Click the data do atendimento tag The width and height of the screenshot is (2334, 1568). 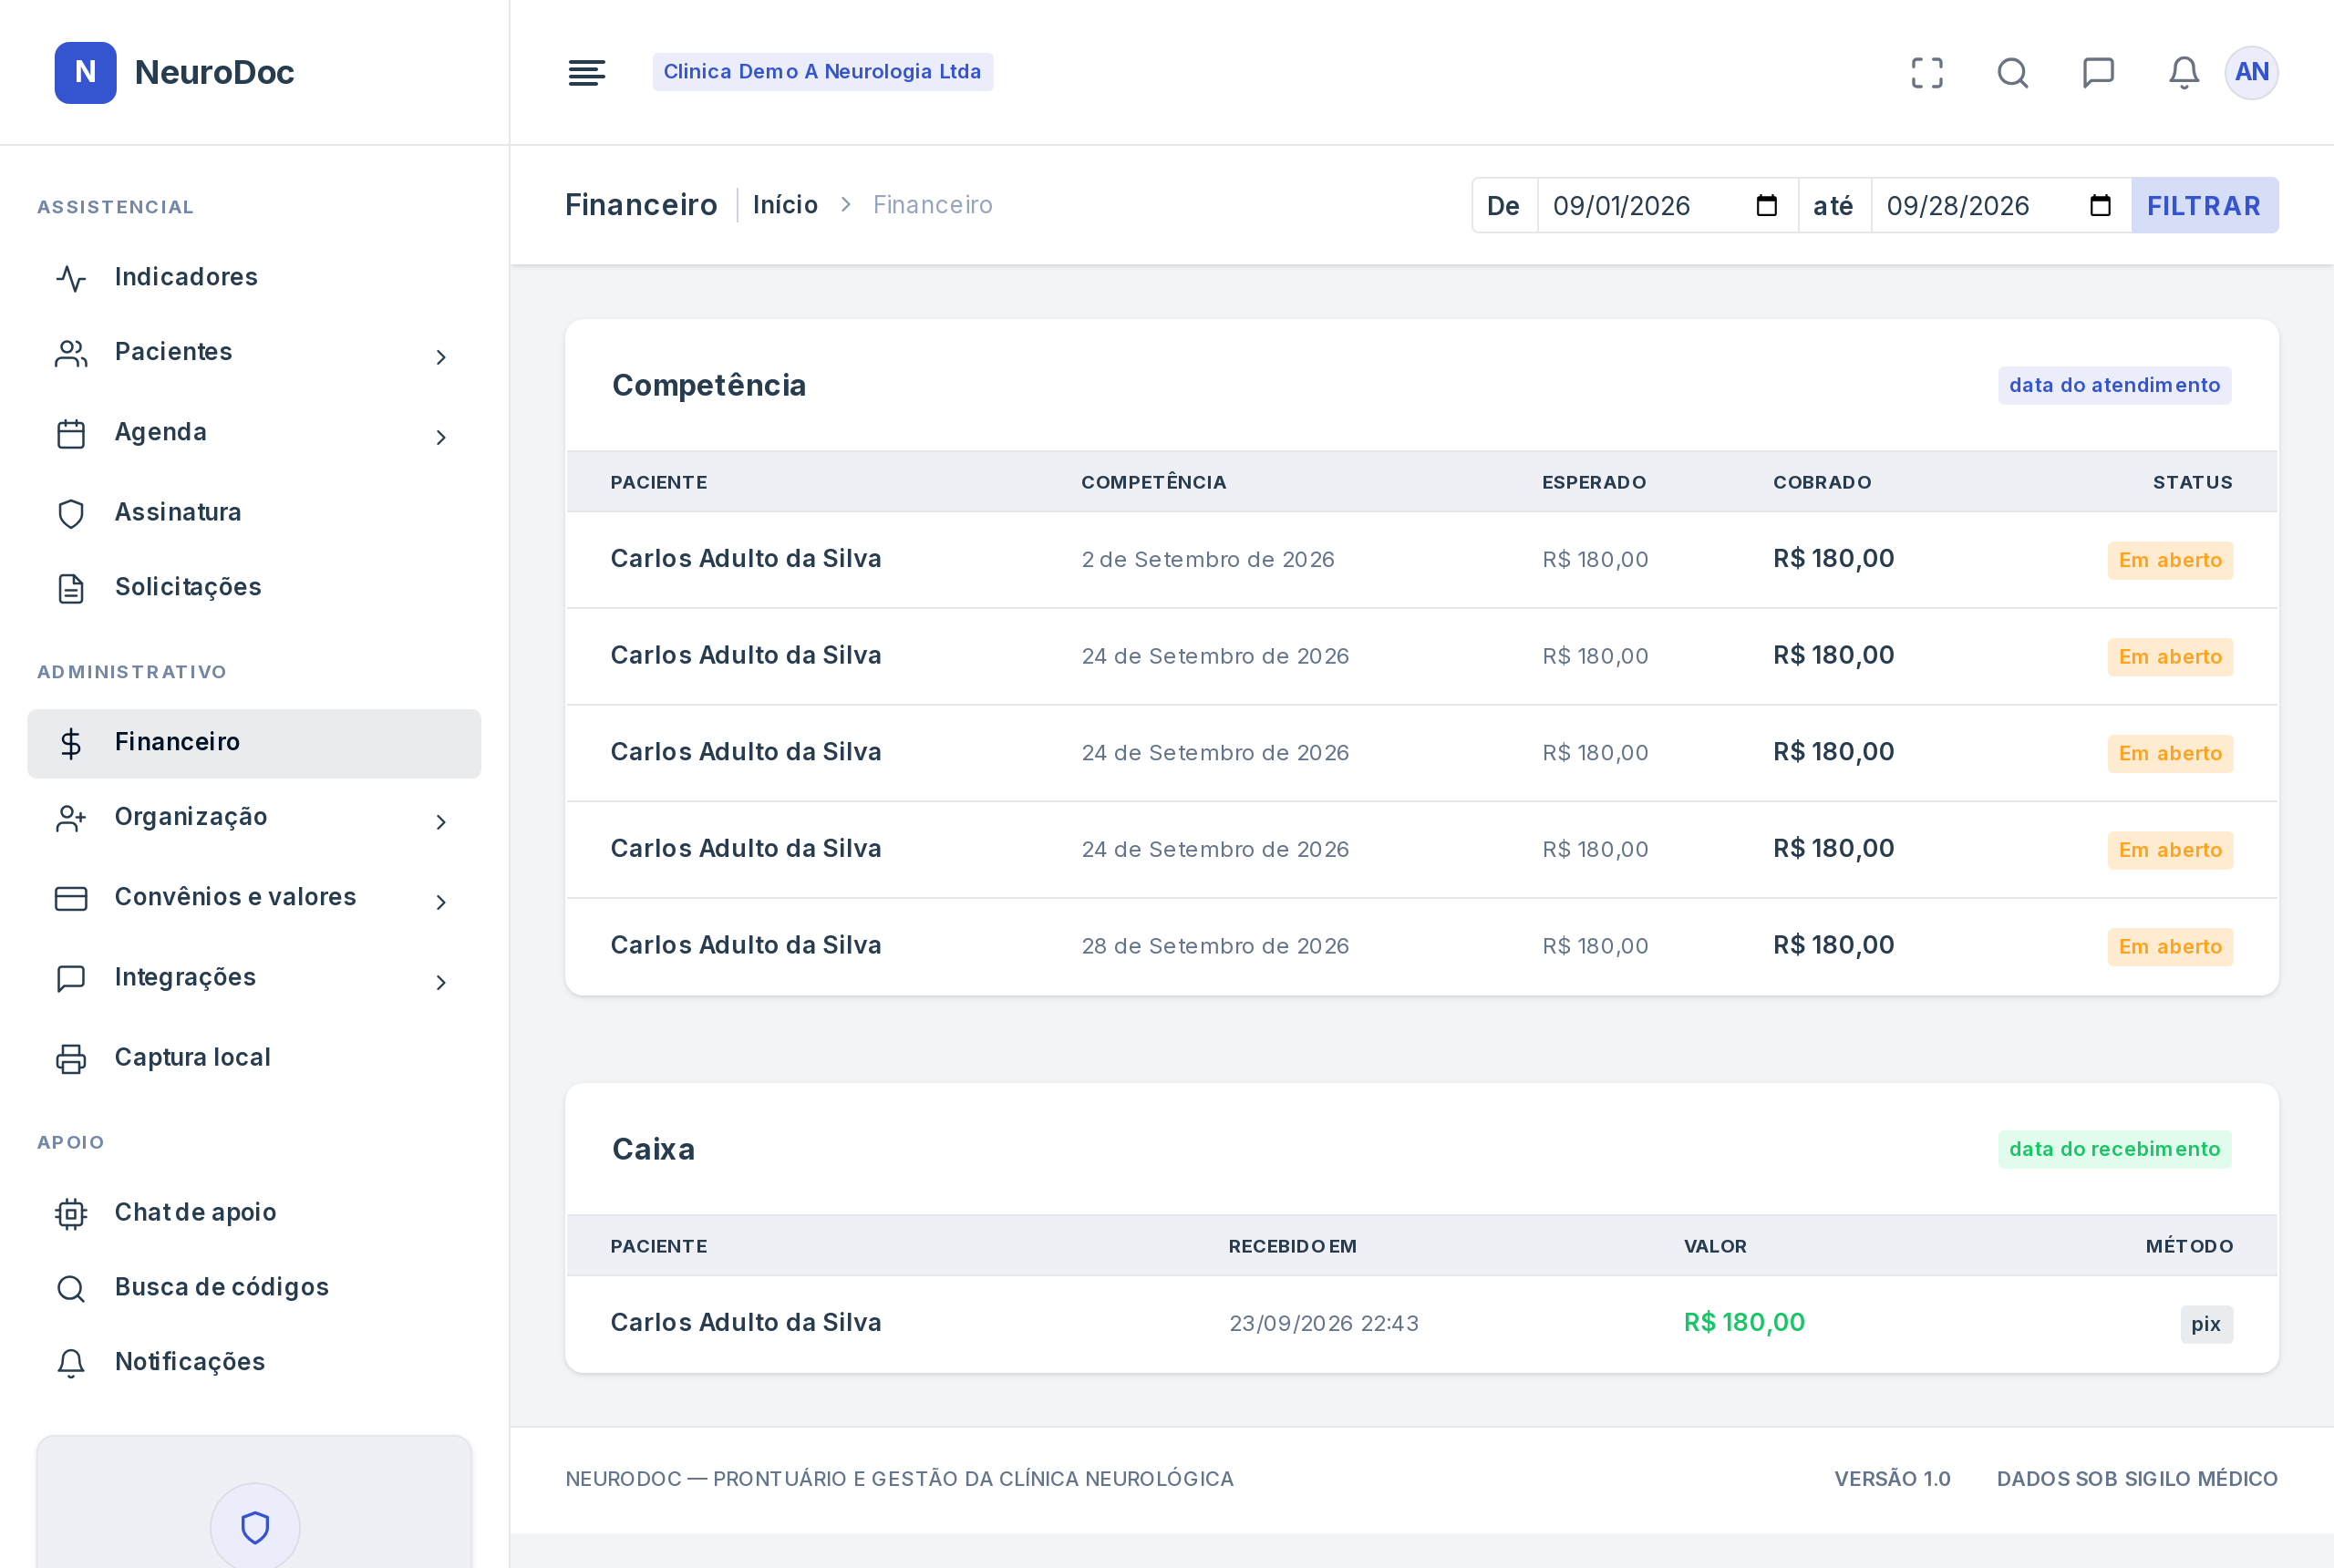tap(2114, 385)
